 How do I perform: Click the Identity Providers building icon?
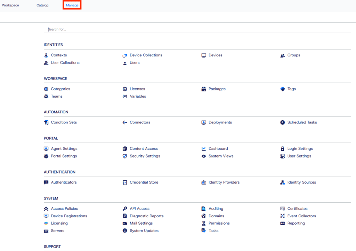click(x=204, y=182)
